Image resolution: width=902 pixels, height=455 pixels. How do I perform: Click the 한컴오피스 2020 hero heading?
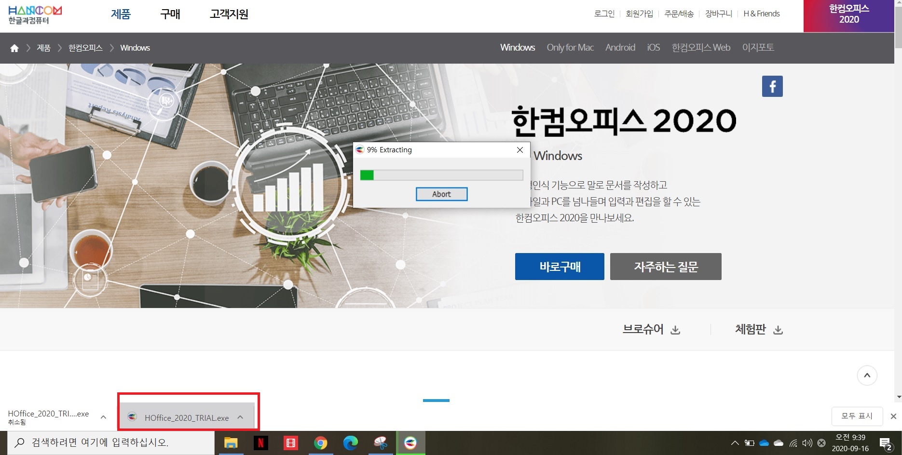pos(624,120)
